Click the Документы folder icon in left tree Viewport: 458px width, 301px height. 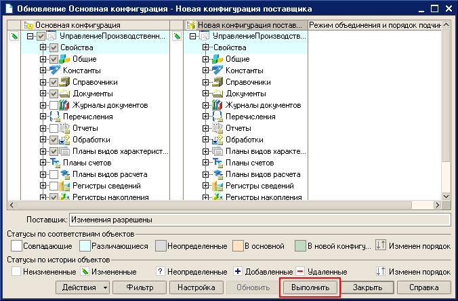(64, 94)
